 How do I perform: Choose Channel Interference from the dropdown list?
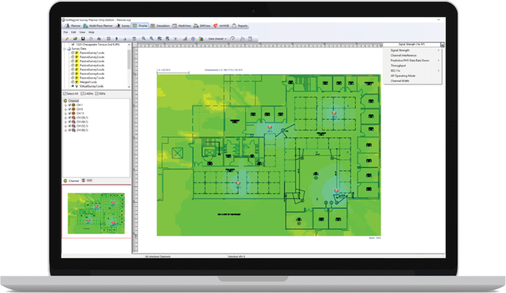point(413,55)
